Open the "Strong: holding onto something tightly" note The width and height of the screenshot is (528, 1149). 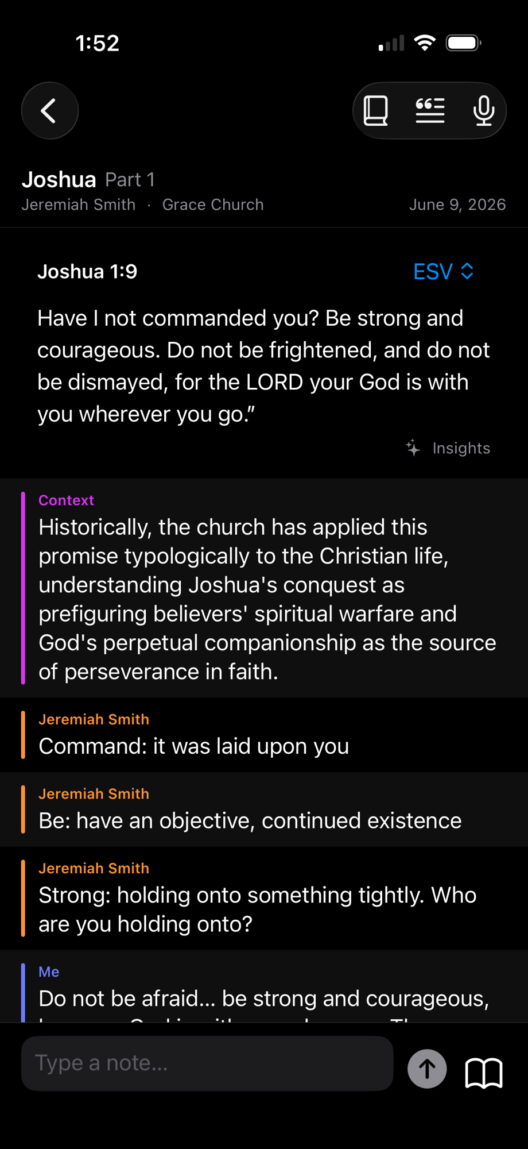click(264, 898)
